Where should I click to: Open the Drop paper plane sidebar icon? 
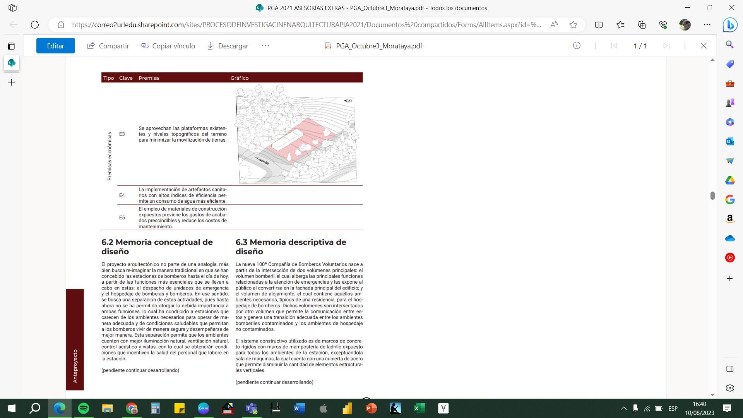click(x=730, y=161)
